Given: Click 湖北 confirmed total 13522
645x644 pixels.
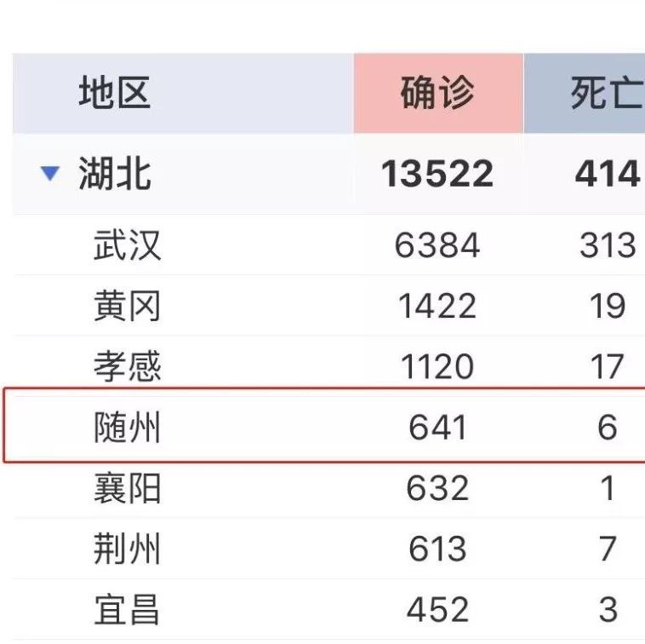Looking at the screenshot, I should coord(437,174).
